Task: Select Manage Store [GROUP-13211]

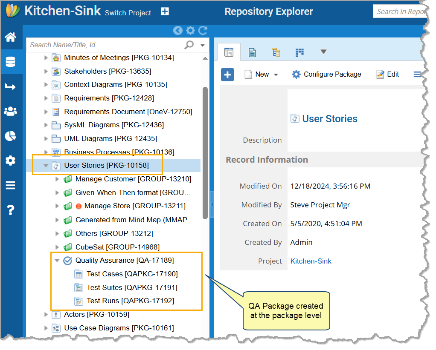Action: pyautogui.click(x=135, y=206)
